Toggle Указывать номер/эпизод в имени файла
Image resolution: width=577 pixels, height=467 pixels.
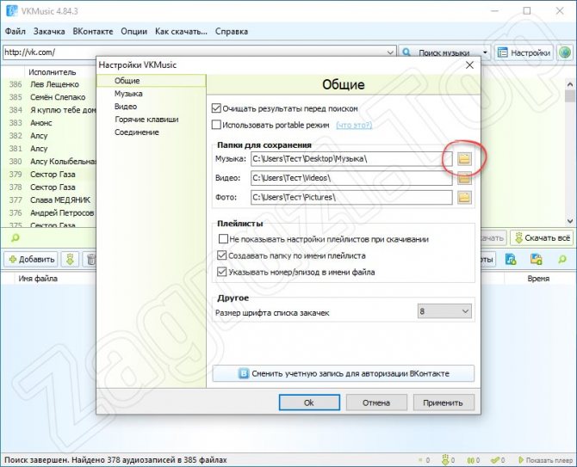click(x=222, y=272)
